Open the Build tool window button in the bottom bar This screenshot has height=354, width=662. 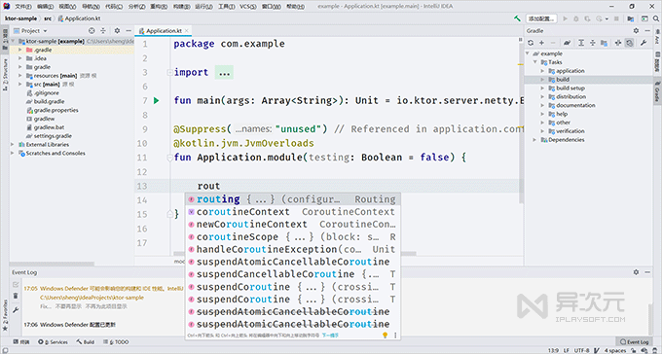[x=86, y=342]
